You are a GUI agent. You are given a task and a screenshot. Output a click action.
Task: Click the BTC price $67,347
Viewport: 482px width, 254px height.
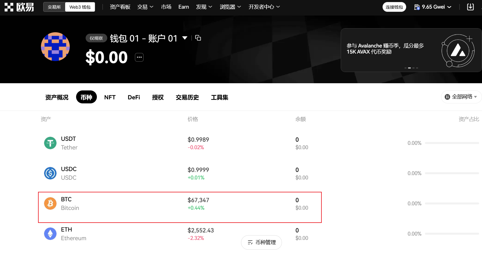[198, 200]
